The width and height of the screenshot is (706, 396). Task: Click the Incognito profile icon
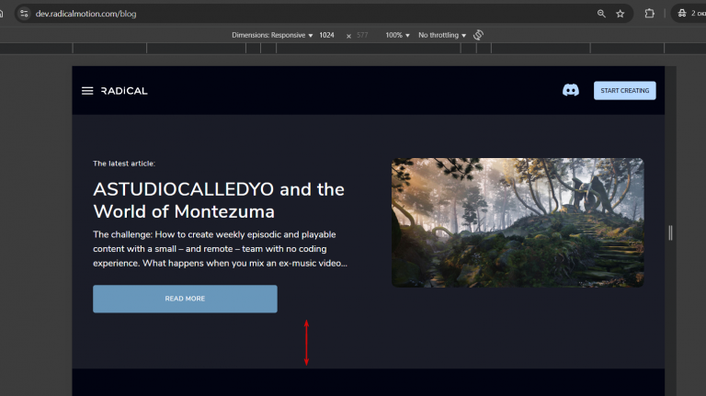tap(682, 14)
